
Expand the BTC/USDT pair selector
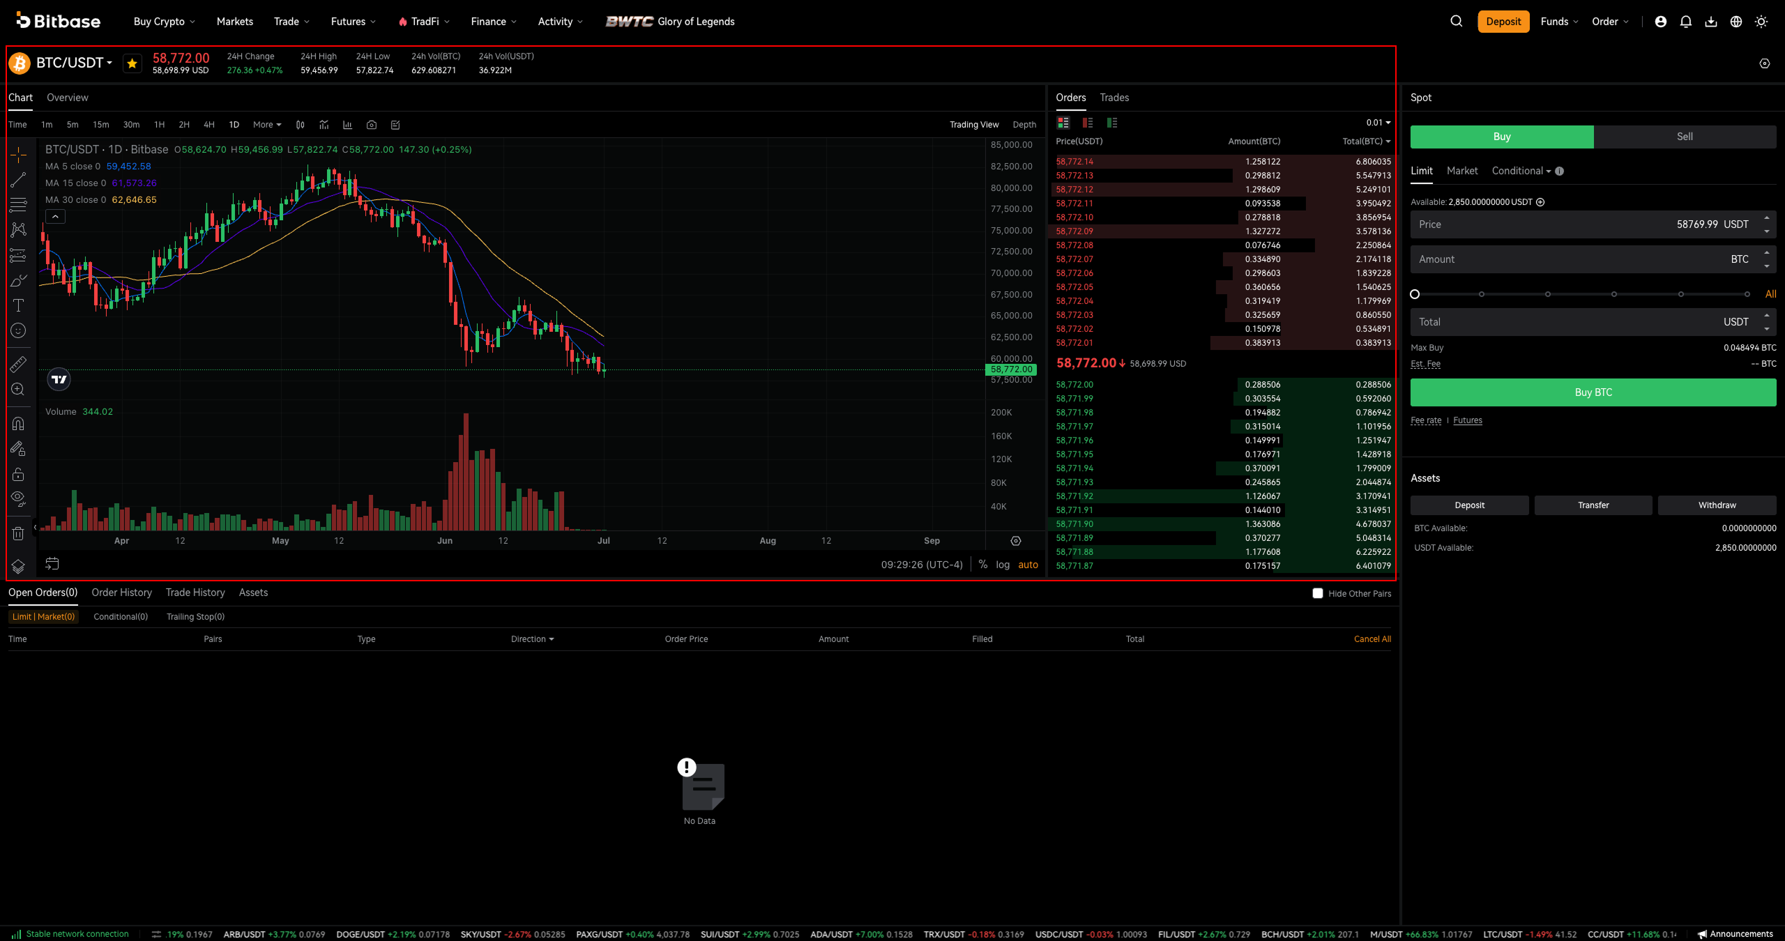(x=74, y=63)
